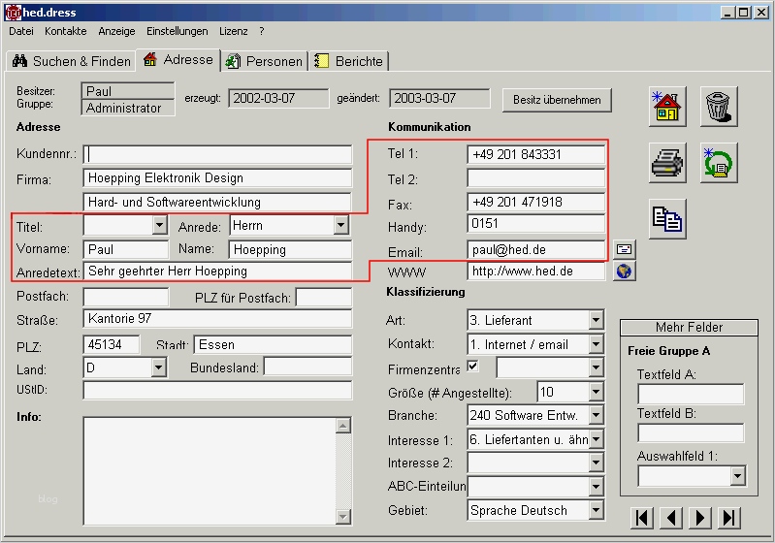Click the Name field containing Hoepping
Viewport: 775px width, 543px height.
click(291, 249)
